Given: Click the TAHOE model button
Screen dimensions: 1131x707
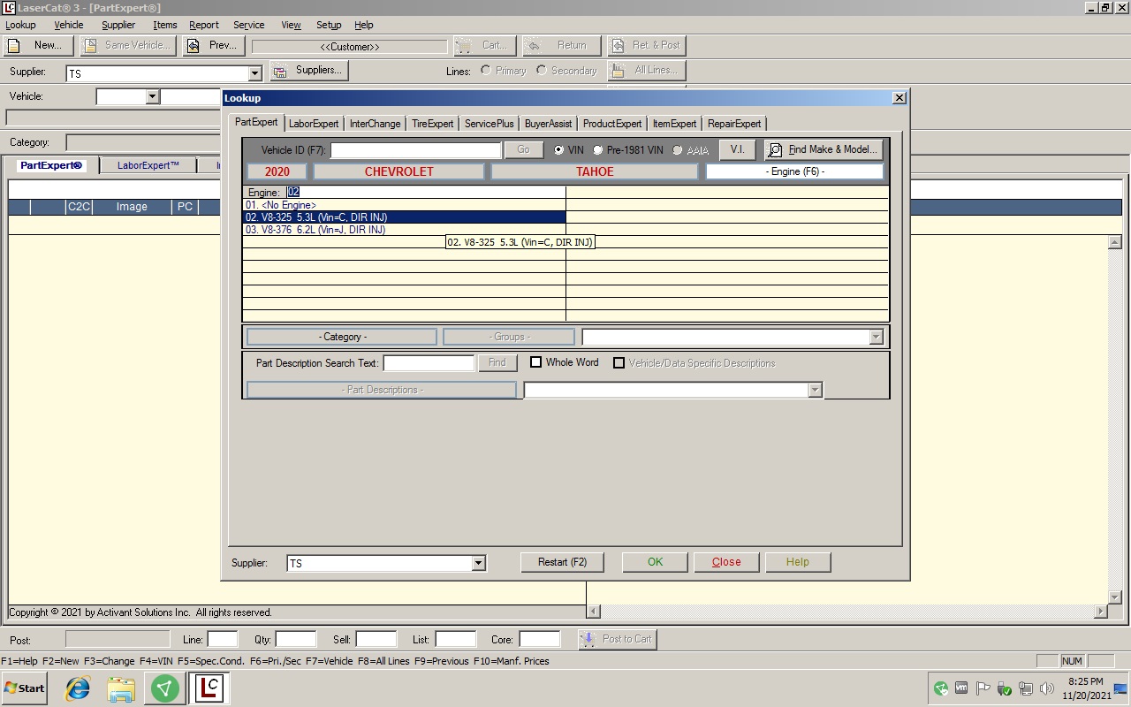Looking at the screenshot, I should click(x=595, y=171).
